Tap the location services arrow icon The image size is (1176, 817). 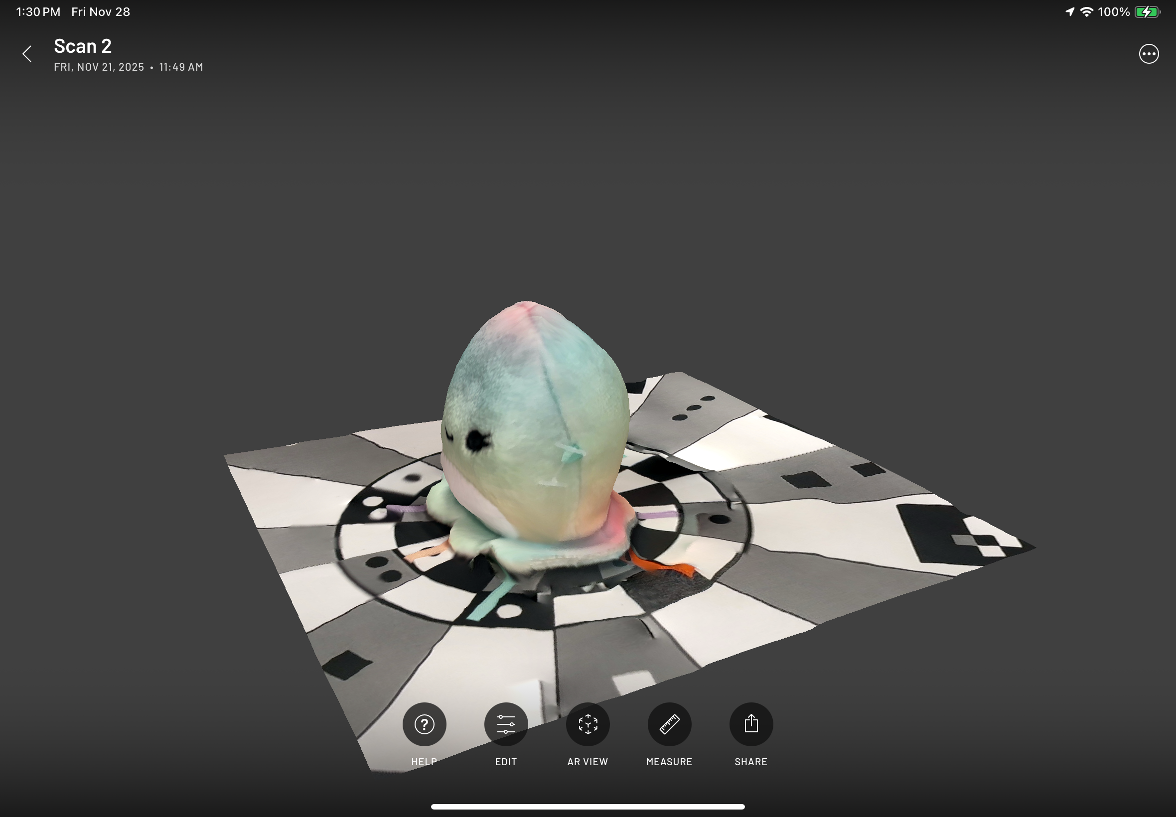pos(1069,12)
